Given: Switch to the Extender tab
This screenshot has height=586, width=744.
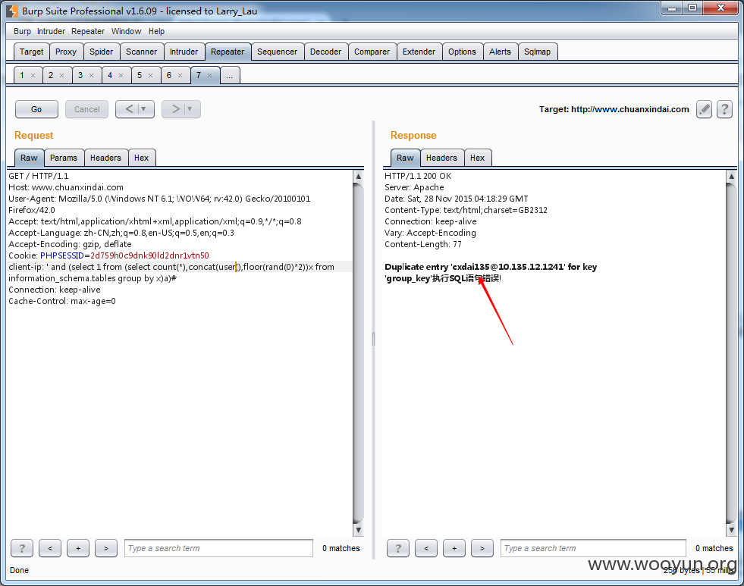Looking at the screenshot, I should (x=419, y=52).
